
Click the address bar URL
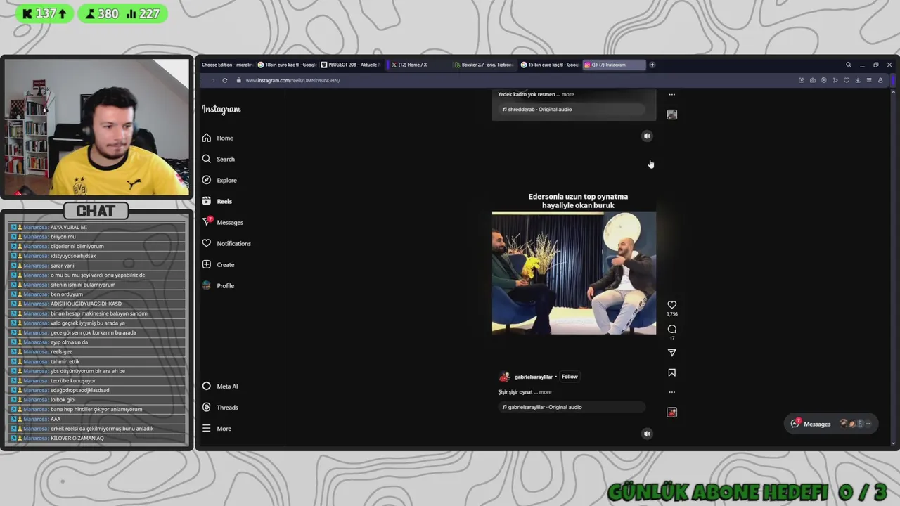coord(292,80)
